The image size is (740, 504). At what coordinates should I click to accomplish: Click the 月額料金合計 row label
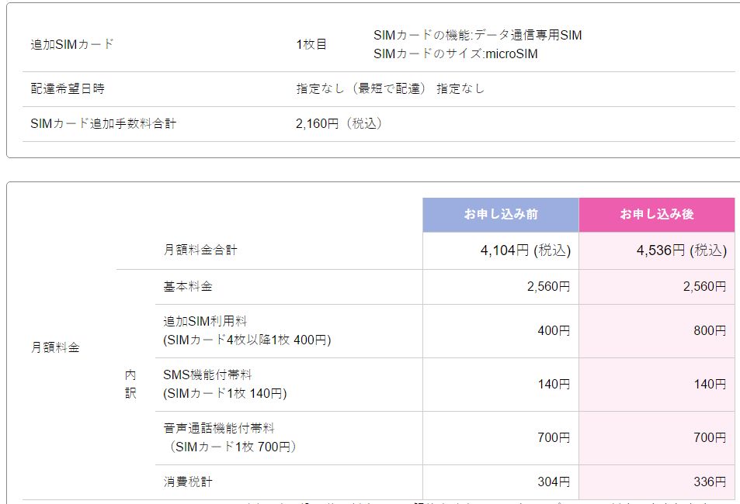(x=200, y=250)
